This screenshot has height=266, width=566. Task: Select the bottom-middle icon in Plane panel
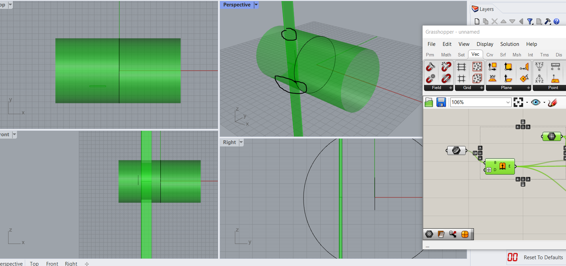click(x=508, y=79)
